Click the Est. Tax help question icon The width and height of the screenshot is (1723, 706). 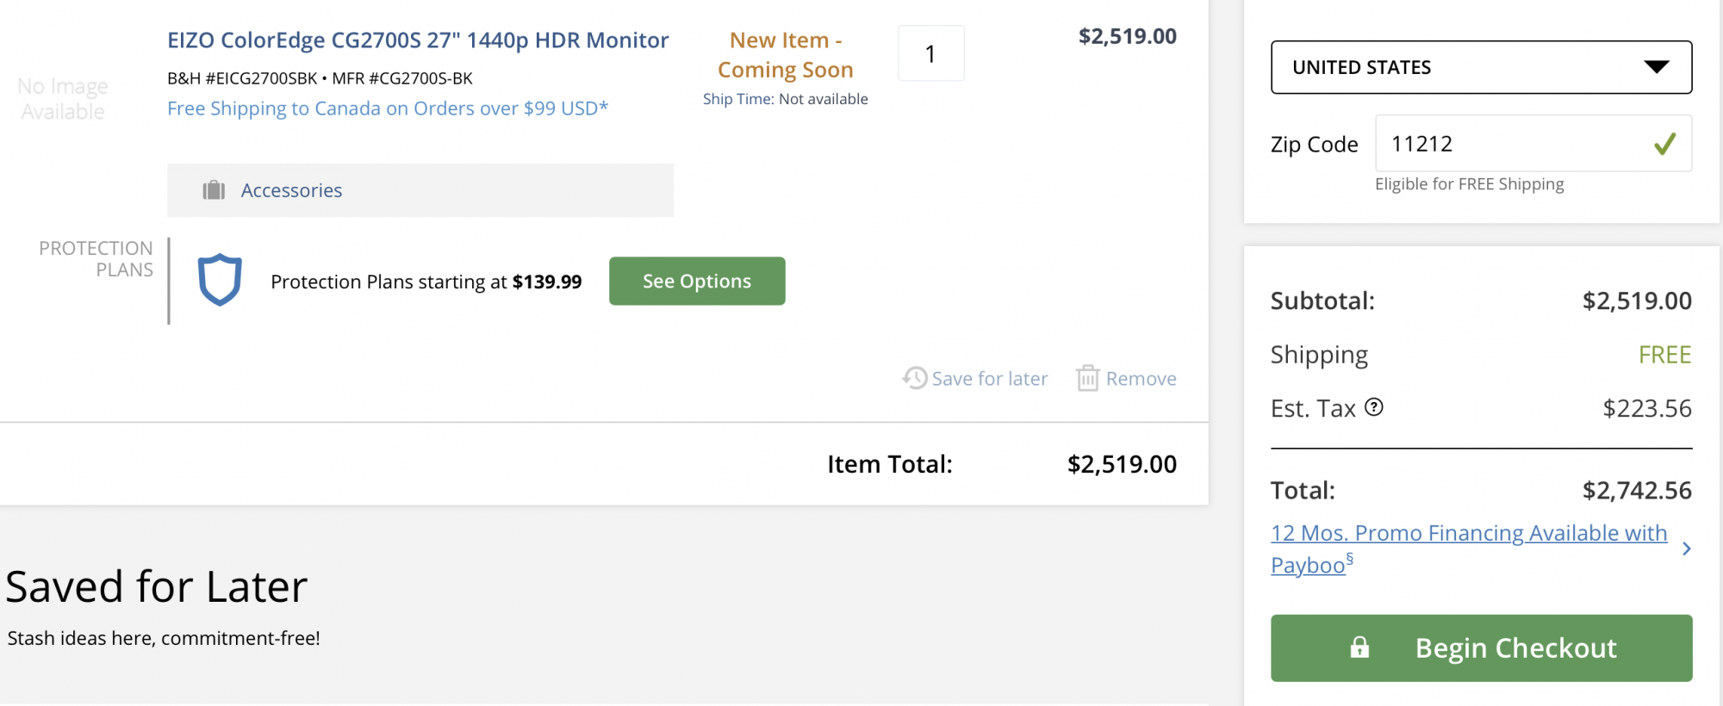(1374, 407)
